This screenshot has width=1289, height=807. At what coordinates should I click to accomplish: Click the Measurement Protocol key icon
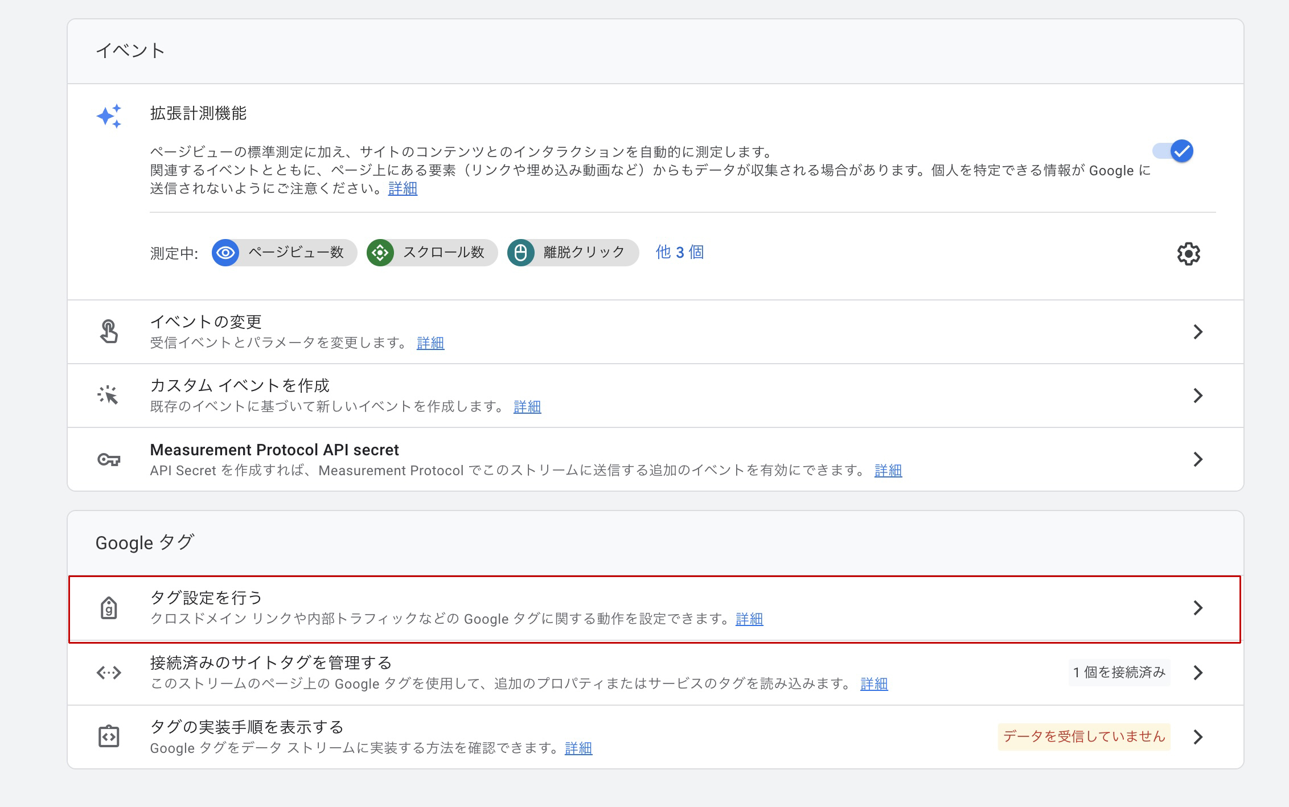click(x=109, y=459)
